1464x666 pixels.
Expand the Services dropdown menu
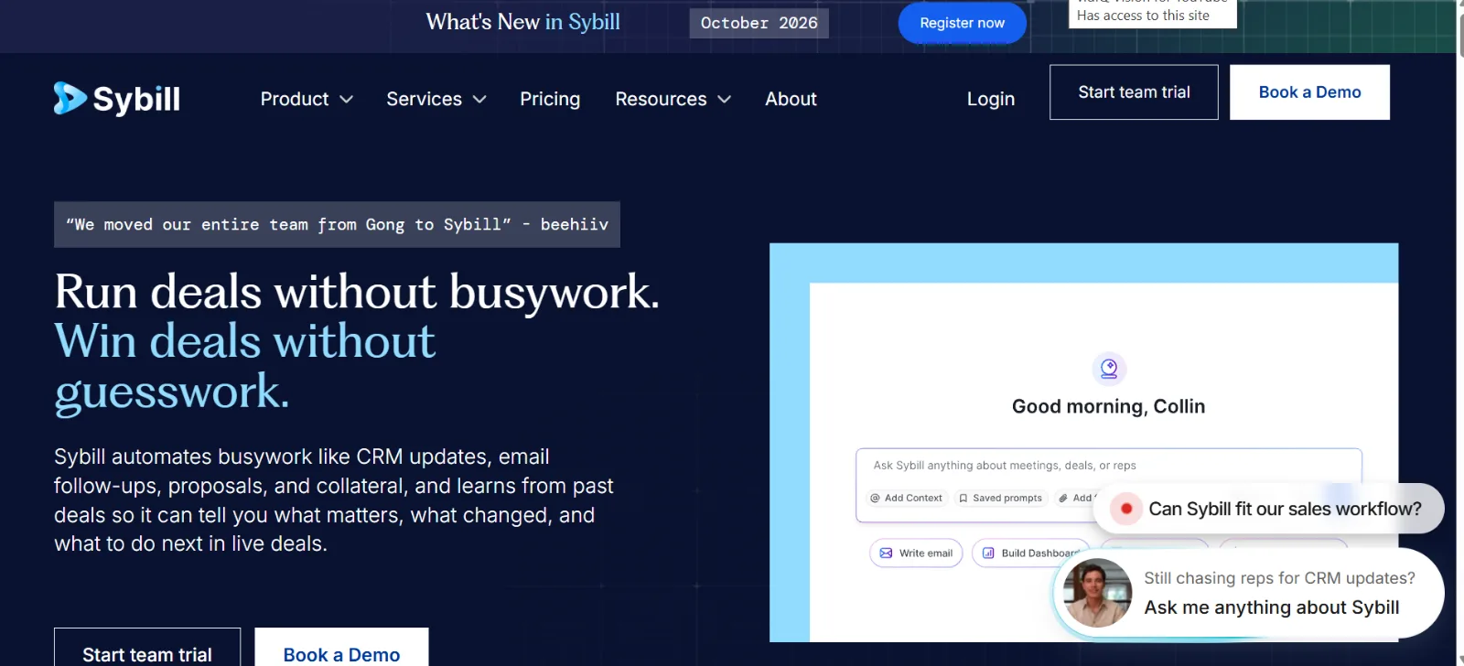(436, 99)
